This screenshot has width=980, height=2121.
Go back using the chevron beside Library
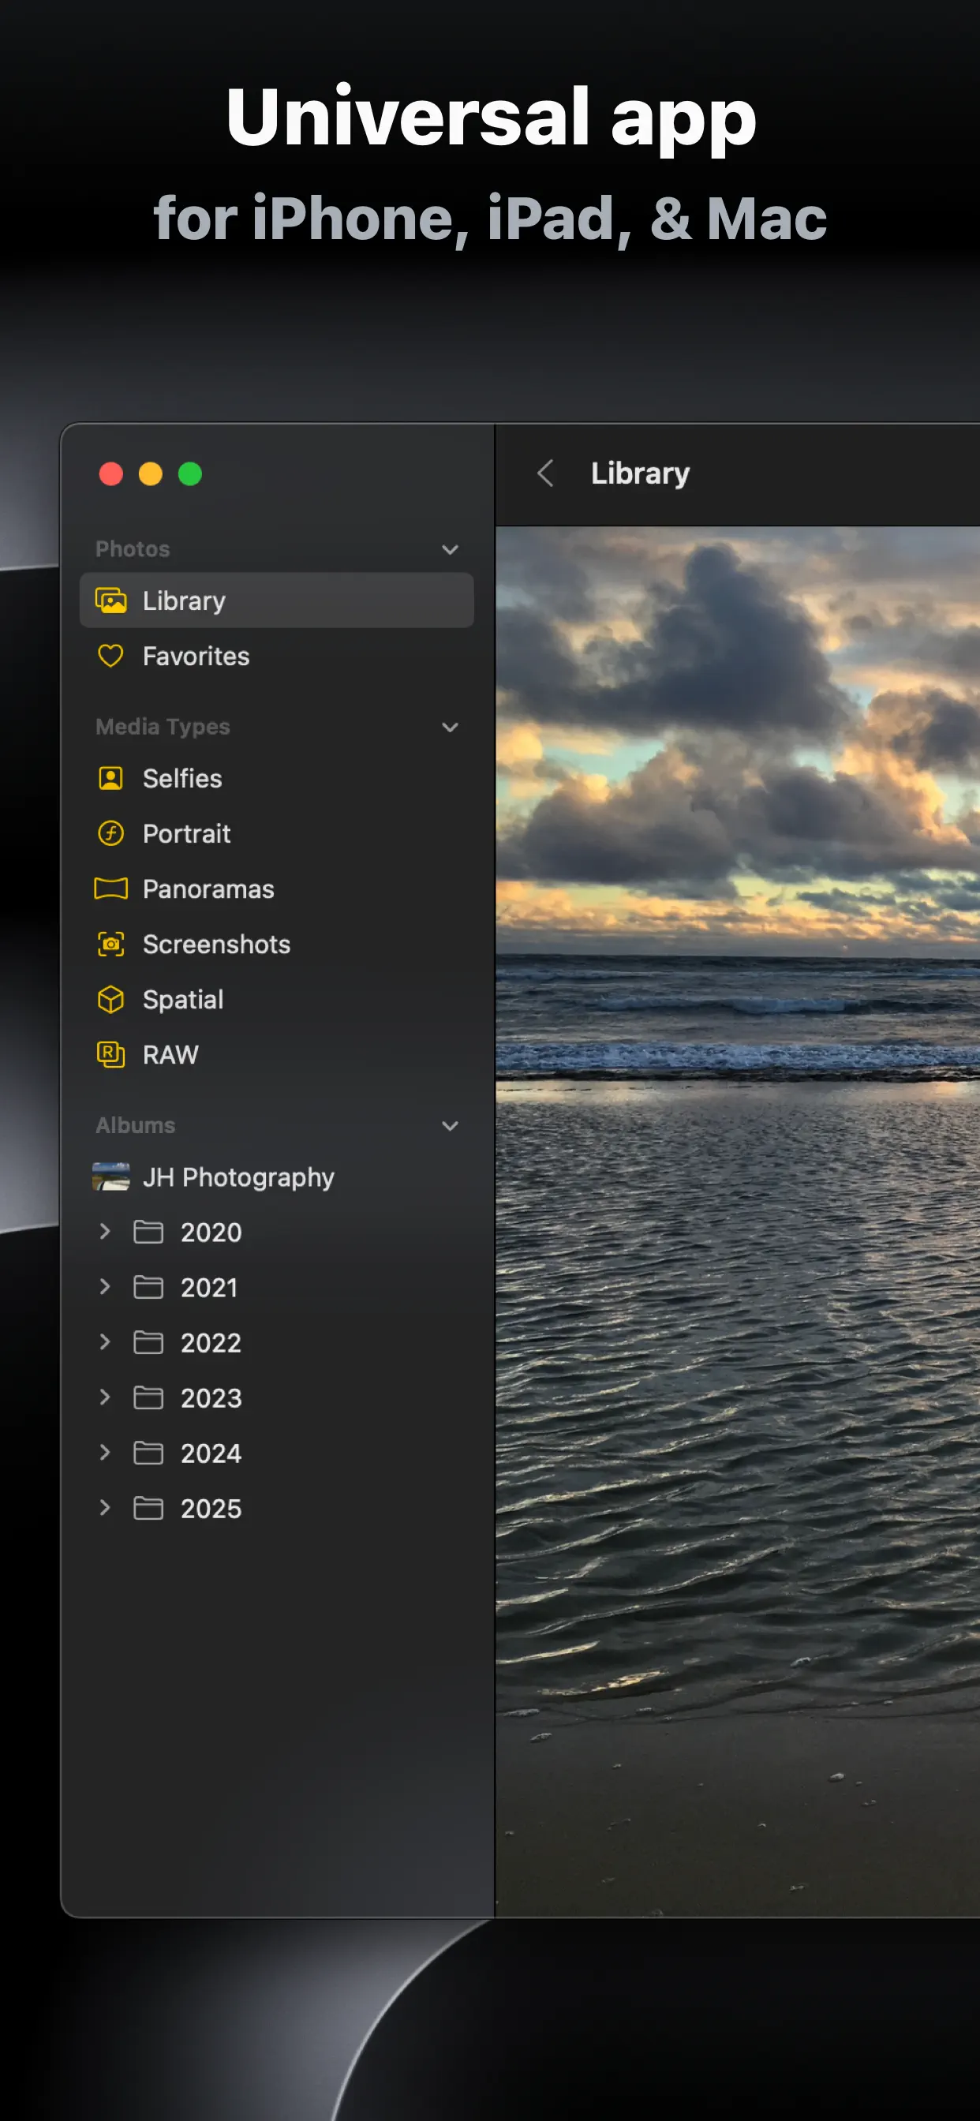(x=545, y=473)
